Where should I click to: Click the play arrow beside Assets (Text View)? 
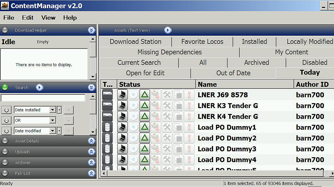tap(168, 30)
